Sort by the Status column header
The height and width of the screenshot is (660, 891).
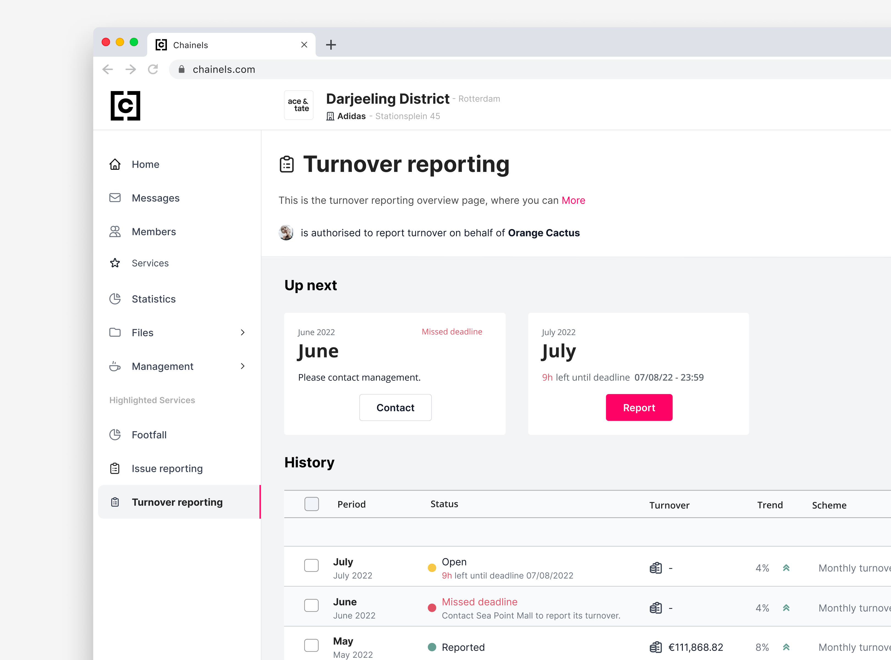coord(444,504)
